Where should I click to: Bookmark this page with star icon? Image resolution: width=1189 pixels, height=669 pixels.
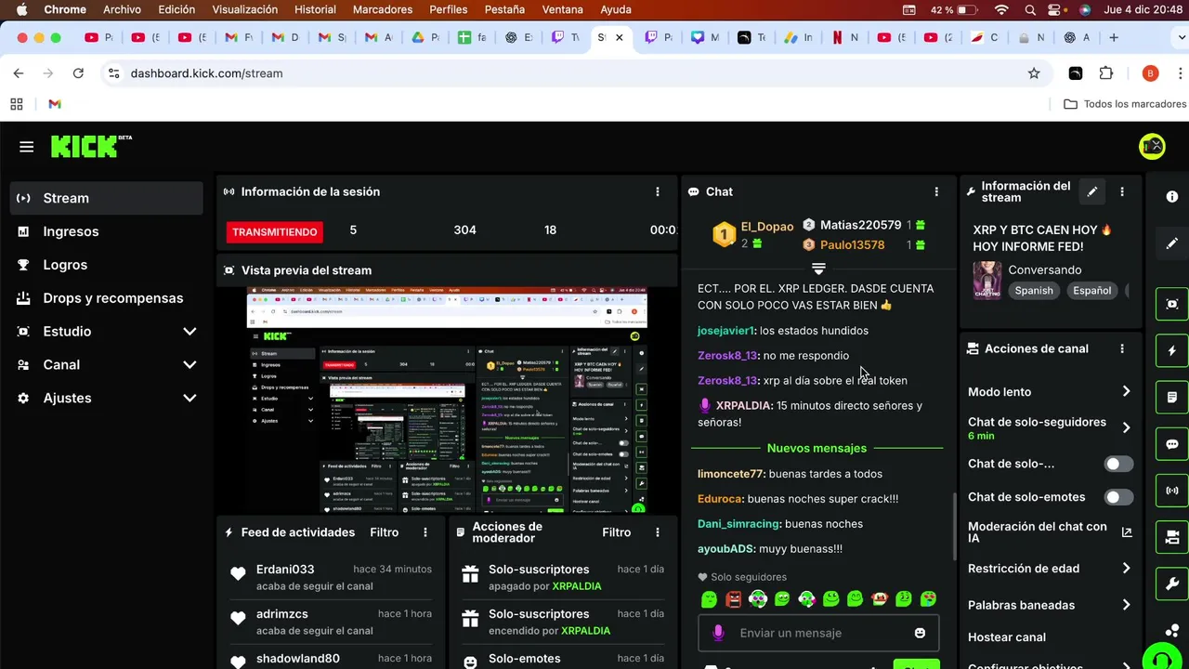click(x=1034, y=73)
